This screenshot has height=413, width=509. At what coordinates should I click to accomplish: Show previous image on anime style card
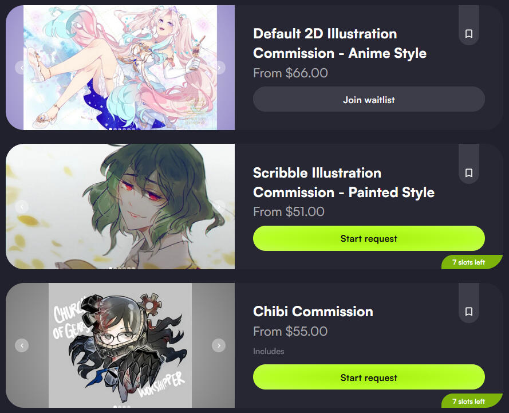(22, 68)
